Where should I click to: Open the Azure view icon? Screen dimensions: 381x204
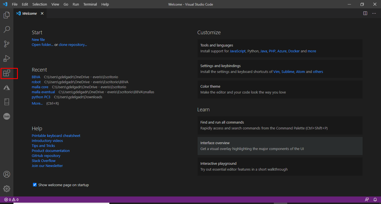coord(7,88)
